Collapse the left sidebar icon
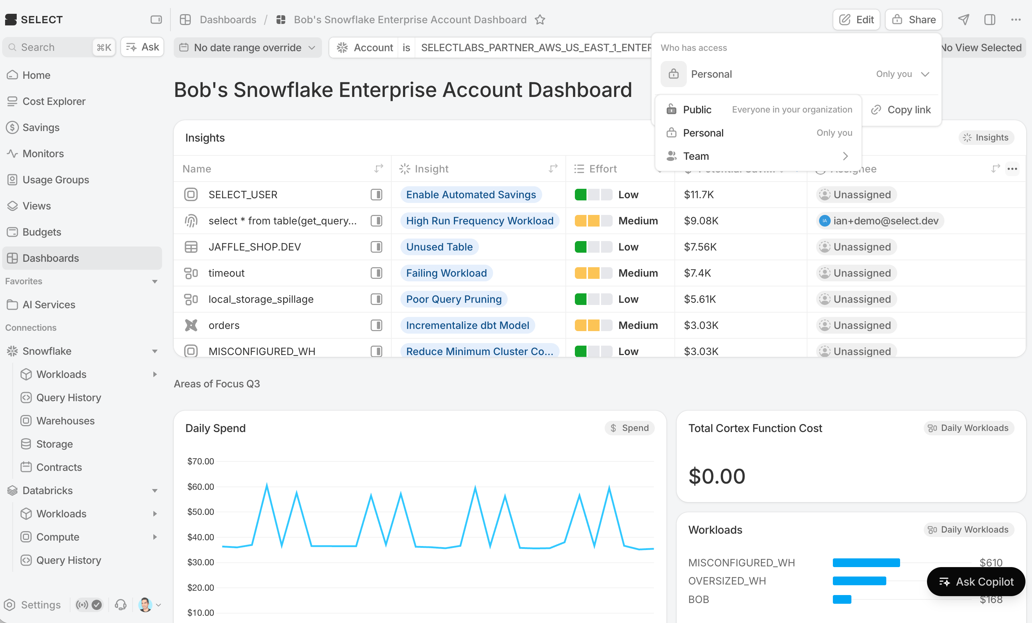The height and width of the screenshot is (623, 1032). pyautogui.click(x=156, y=20)
